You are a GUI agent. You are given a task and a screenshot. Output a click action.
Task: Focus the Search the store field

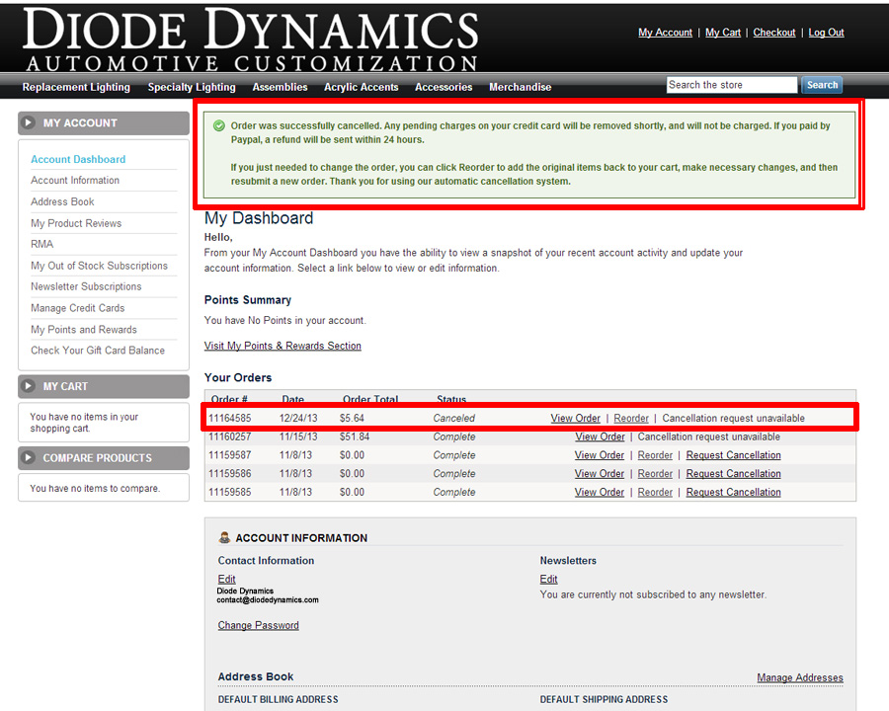click(731, 85)
